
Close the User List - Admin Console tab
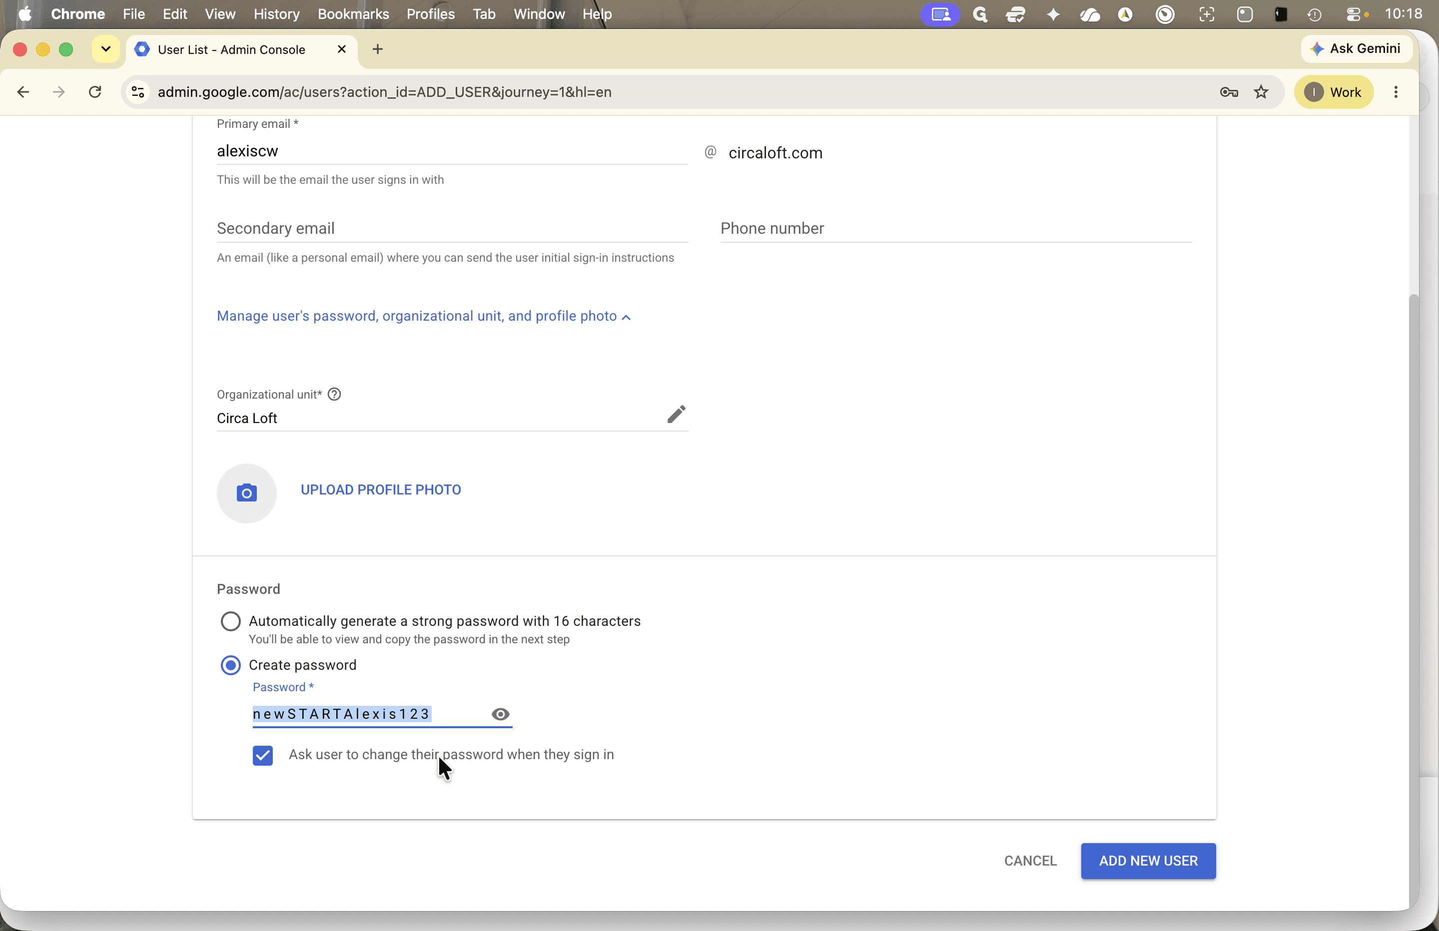point(342,49)
